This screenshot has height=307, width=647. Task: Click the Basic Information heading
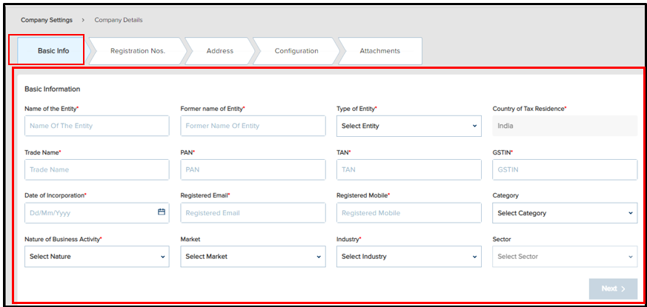pos(53,89)
